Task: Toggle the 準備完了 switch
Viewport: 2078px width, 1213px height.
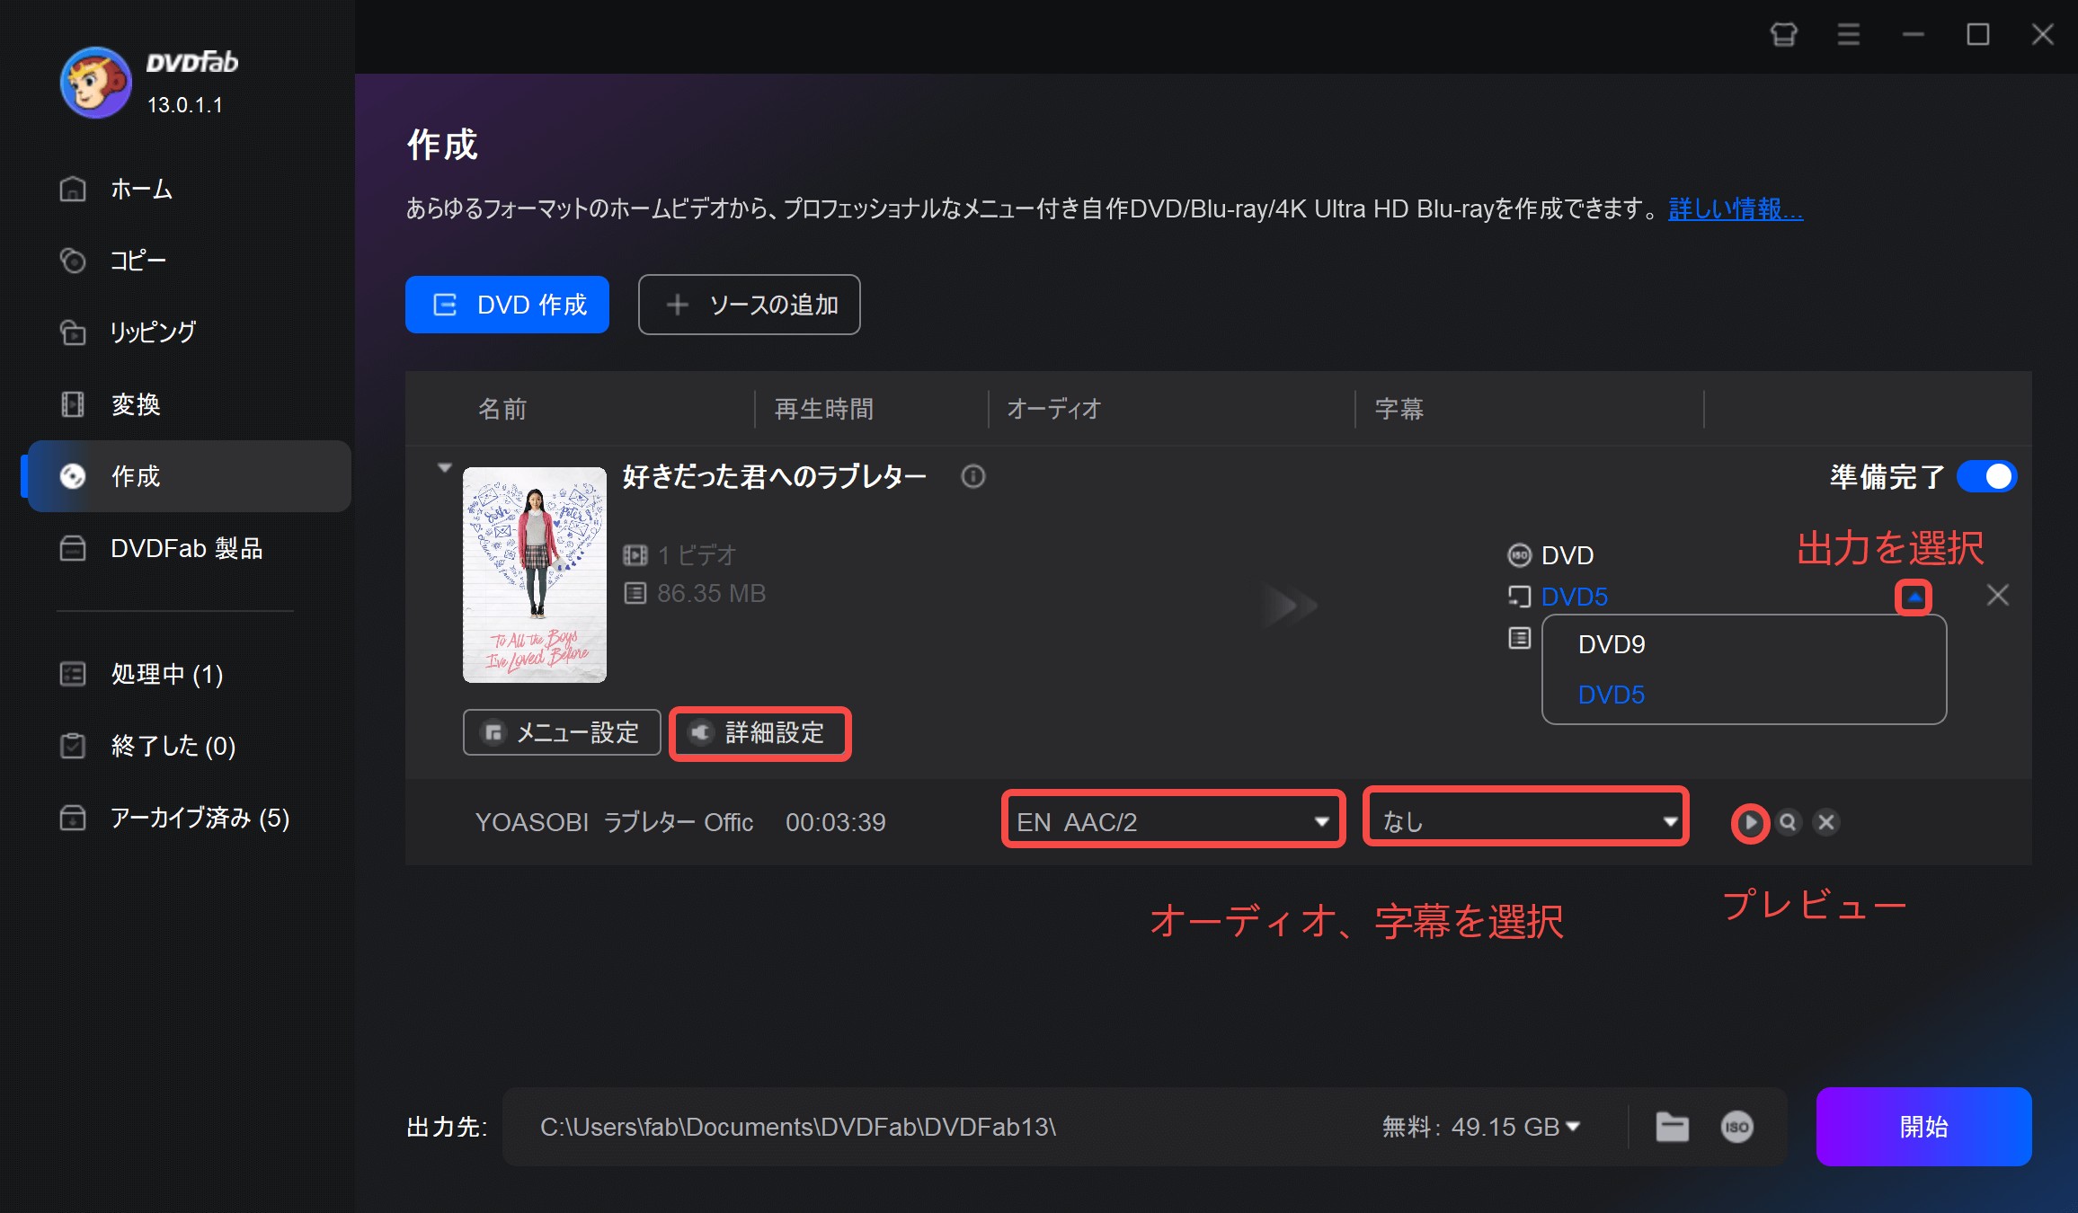Action: coord(1986,476)
